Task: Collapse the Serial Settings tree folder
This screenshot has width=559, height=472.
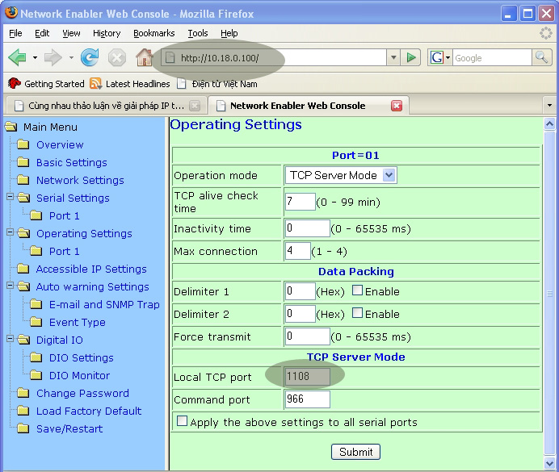Action: [11, 198]
